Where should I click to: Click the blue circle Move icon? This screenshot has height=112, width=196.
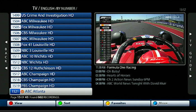click(156, 103)
